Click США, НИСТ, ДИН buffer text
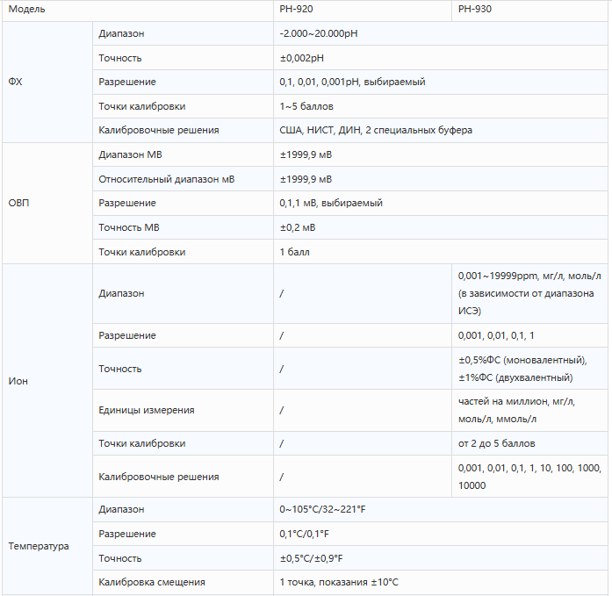This screenshot has height=596, width=612. pyautogui.click(x=320, y=130)
